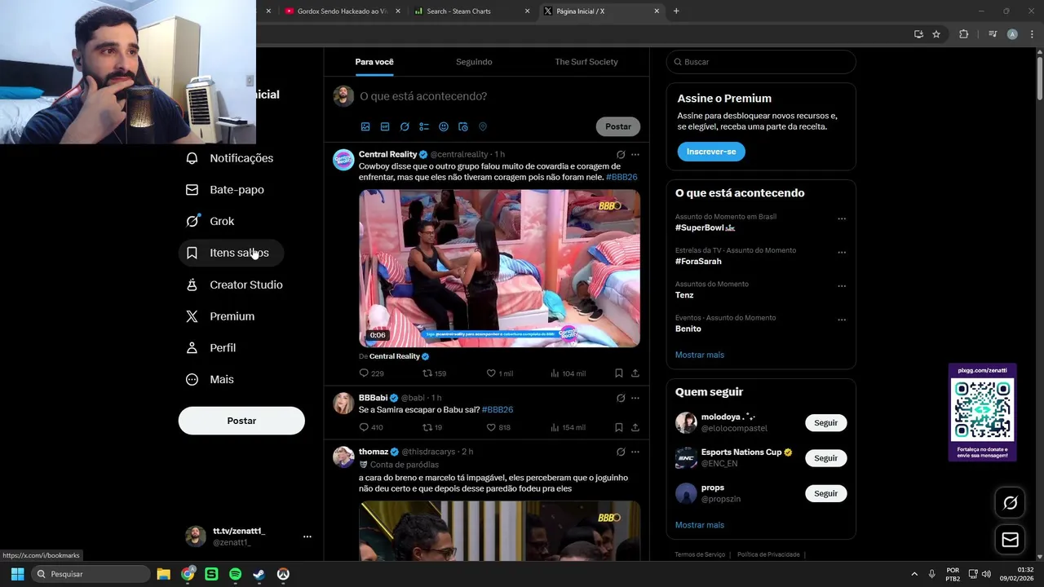Share the BBBabi post
The image size is (1044, 587).
coord(635,427)
